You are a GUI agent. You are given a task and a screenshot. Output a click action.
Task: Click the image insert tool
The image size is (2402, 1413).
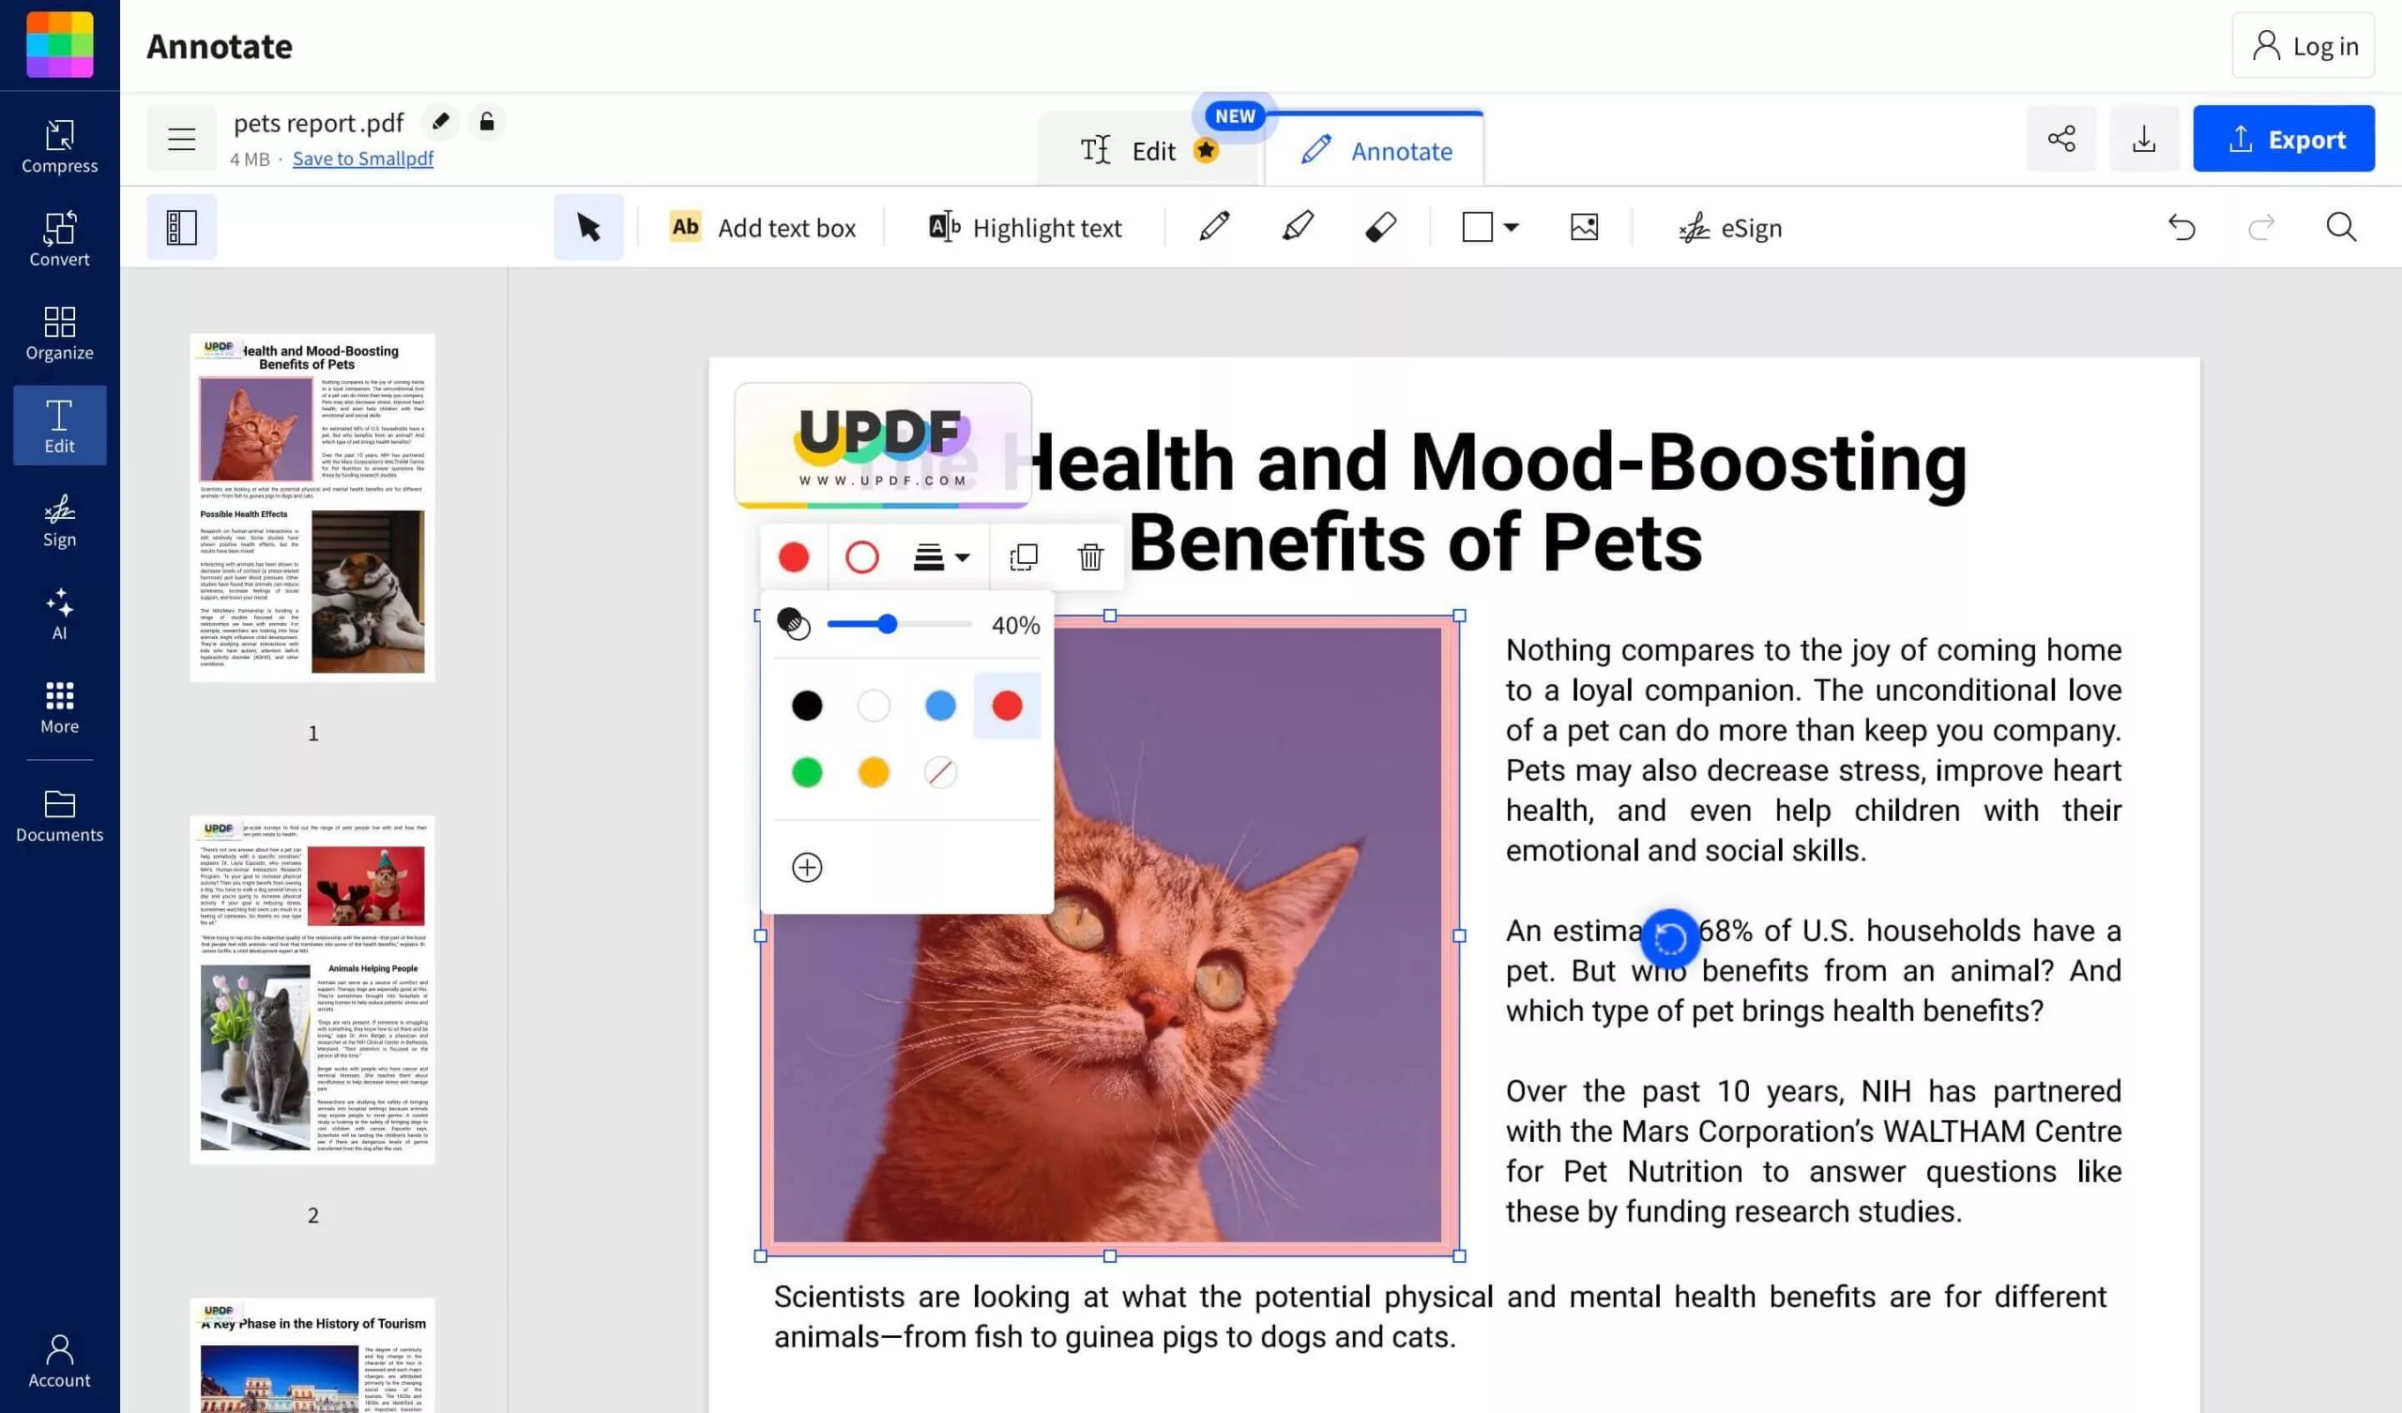(1585, 227)
